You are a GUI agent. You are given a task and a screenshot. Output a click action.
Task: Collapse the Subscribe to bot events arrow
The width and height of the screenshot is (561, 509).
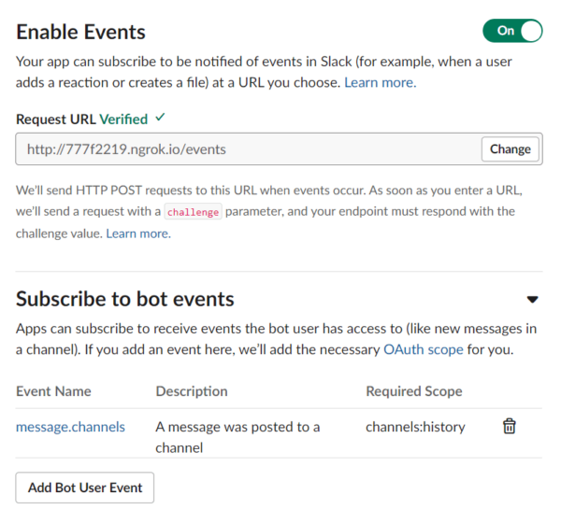tap(532, 299)
